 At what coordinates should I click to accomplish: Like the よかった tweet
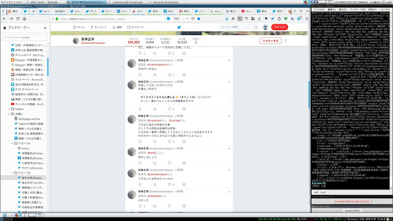pyautogui.click(x=169, y=206)
